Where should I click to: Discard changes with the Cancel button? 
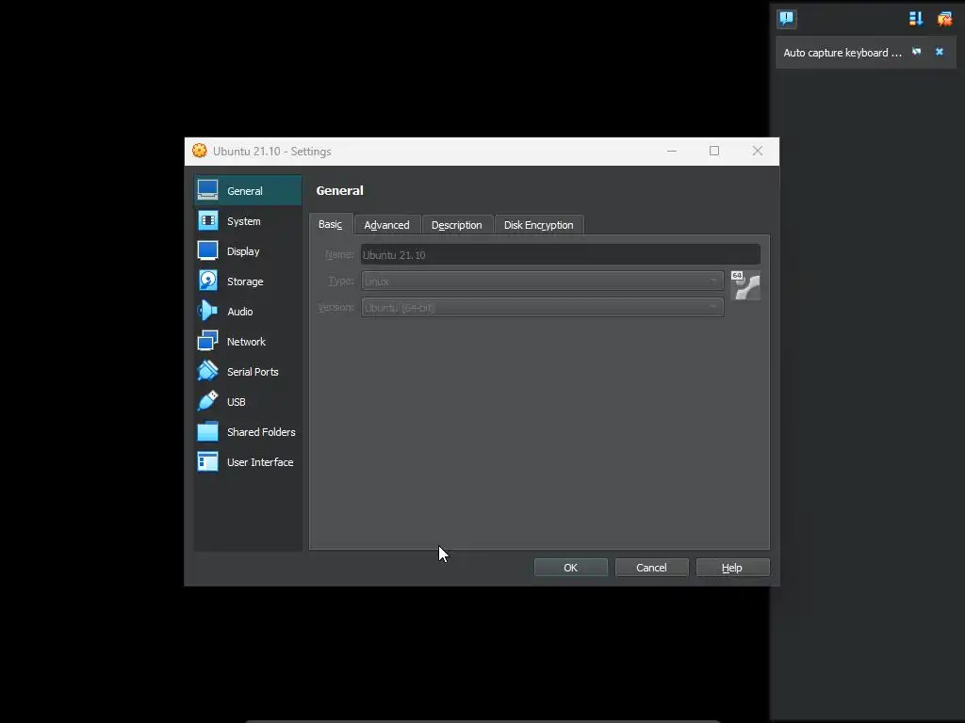(651, 568)
